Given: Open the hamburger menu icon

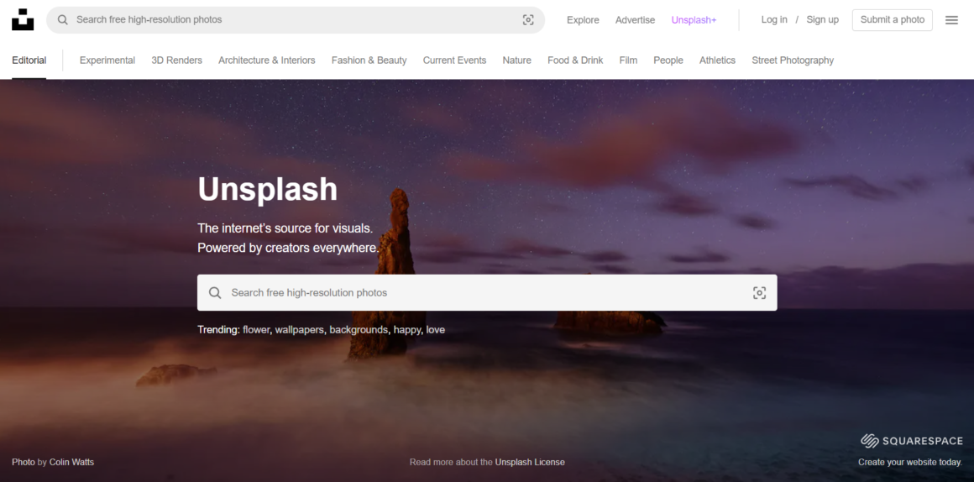Looking at the screenshot, I should click(951, 20).
